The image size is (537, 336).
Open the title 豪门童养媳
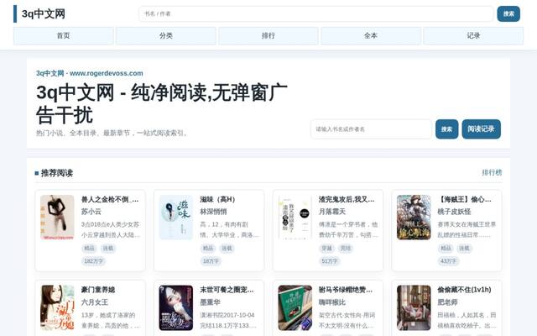98,290
